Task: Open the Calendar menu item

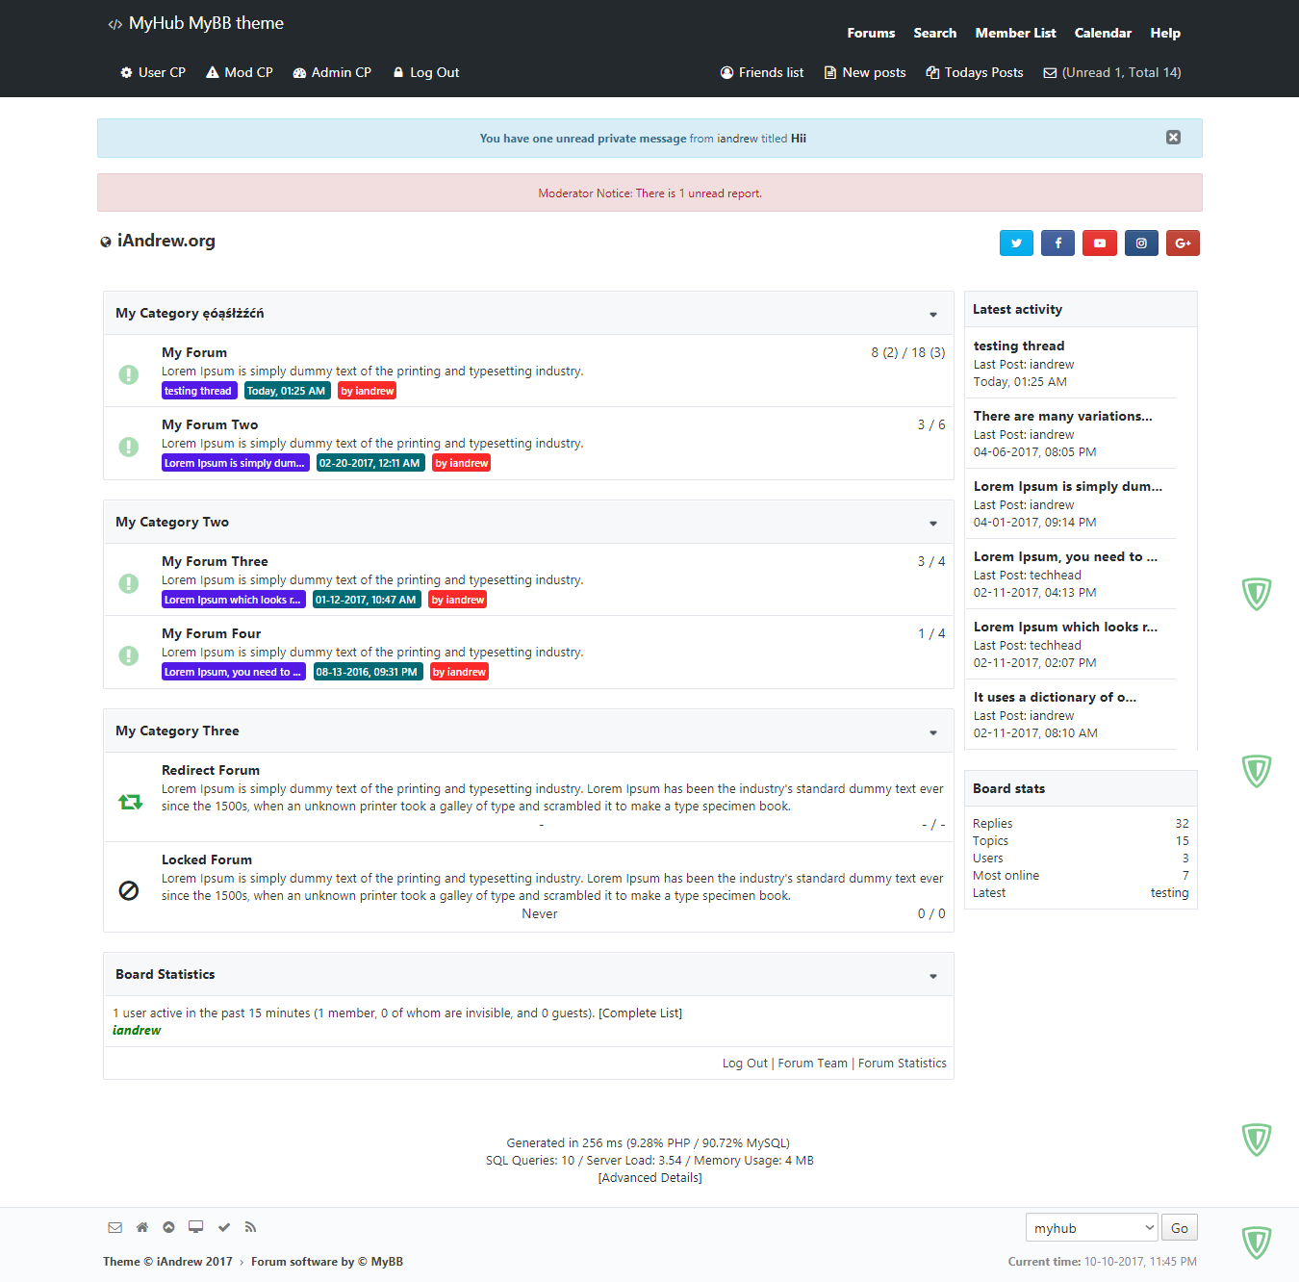Action: tap(1103, 33)
